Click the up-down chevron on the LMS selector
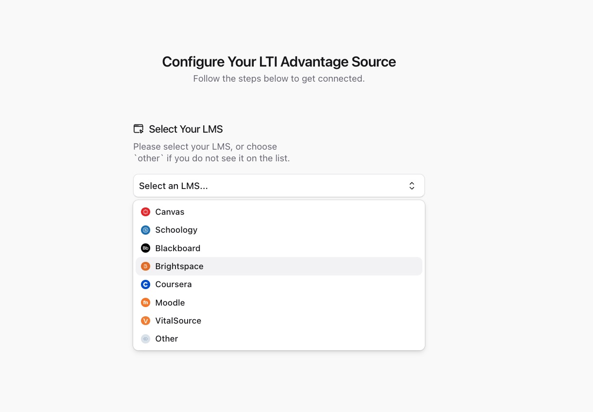 point(412,186)
